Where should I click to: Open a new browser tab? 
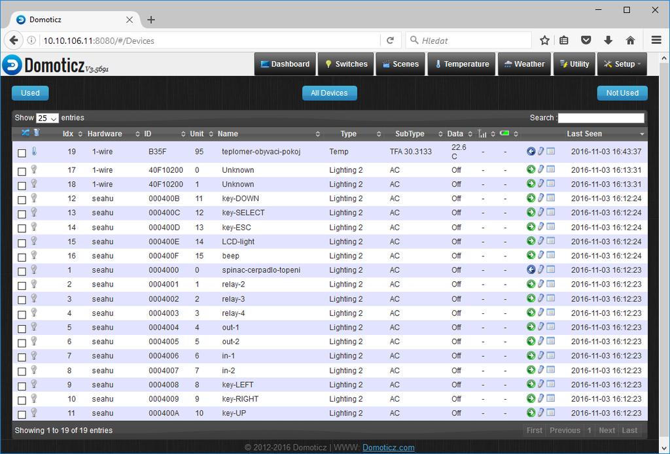(x=151, y=20)
